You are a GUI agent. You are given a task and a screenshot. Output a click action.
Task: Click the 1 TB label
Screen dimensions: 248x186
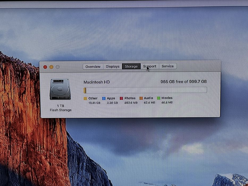pyautogui.click(x=61, y=106)
